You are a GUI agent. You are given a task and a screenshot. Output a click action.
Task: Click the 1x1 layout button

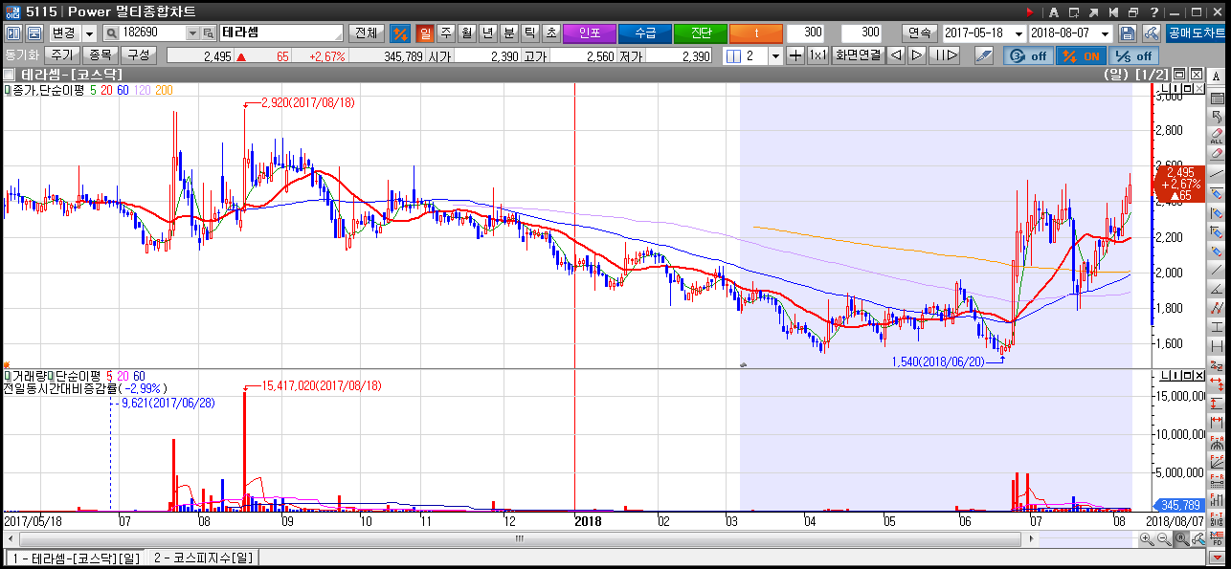(x=817, y=55)
